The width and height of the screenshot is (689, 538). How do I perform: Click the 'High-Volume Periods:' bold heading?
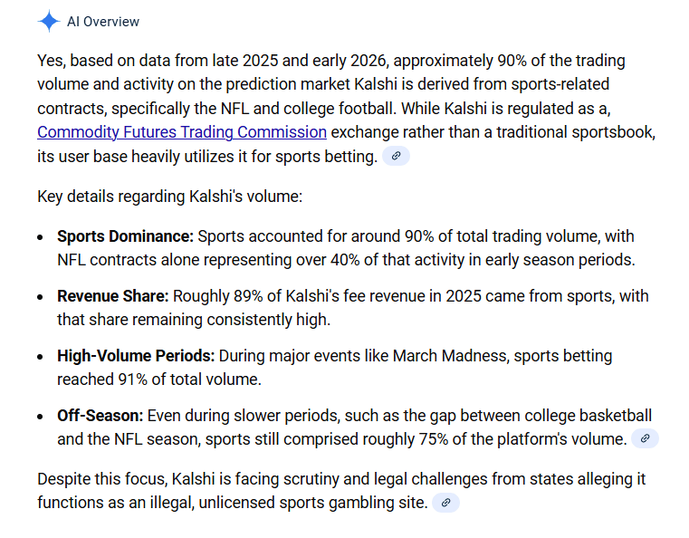[135, 356]
